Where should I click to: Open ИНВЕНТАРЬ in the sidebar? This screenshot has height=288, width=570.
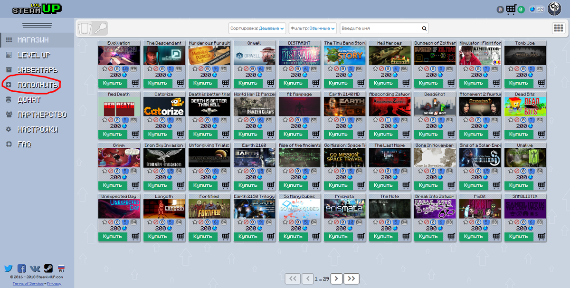point(37,70)
